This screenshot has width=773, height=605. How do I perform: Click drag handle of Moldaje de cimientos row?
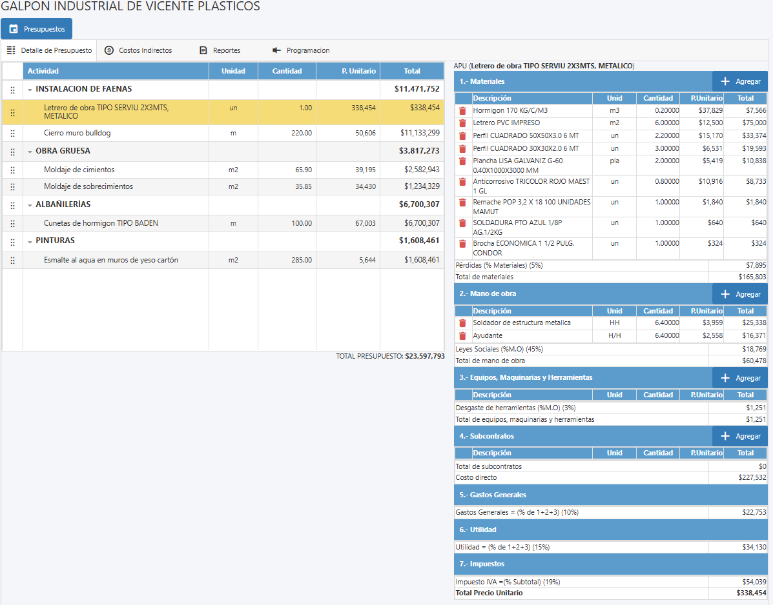[x=12, y=170]
